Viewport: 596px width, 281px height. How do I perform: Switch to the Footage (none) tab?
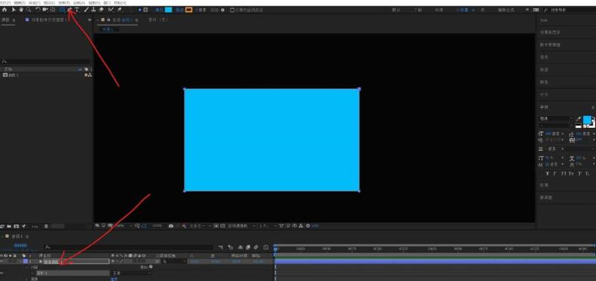coord(157,20)
